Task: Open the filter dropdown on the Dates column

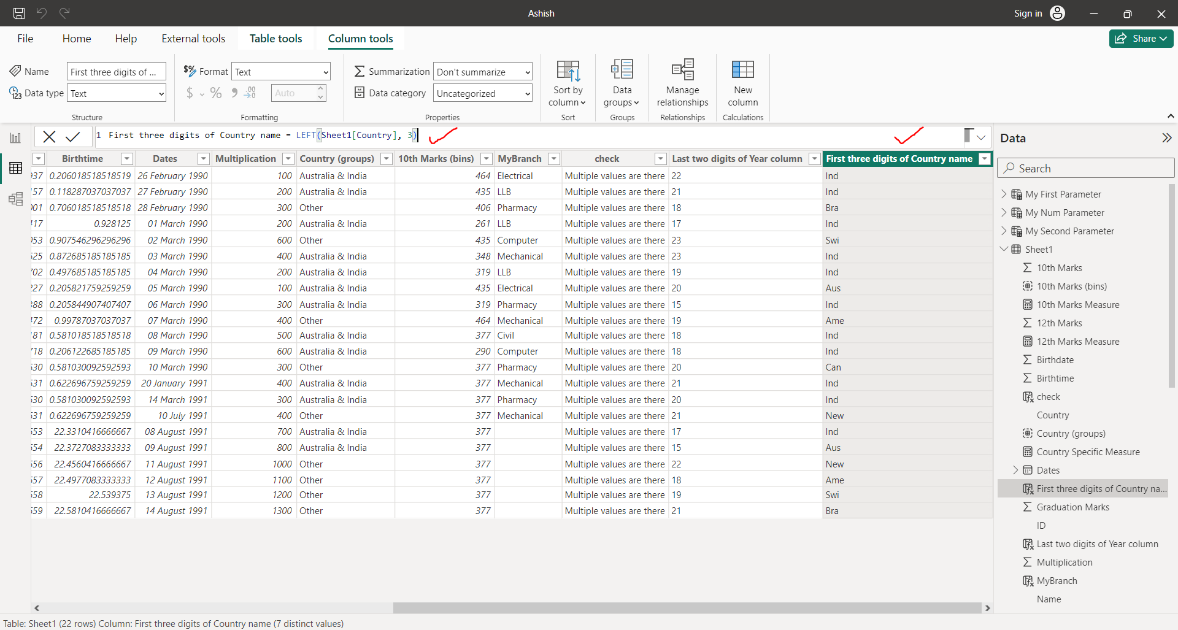Action: [x=202, y=158]
